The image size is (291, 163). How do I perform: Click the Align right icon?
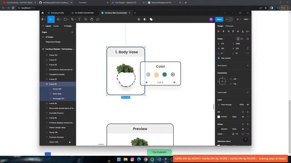coord(228,31)
